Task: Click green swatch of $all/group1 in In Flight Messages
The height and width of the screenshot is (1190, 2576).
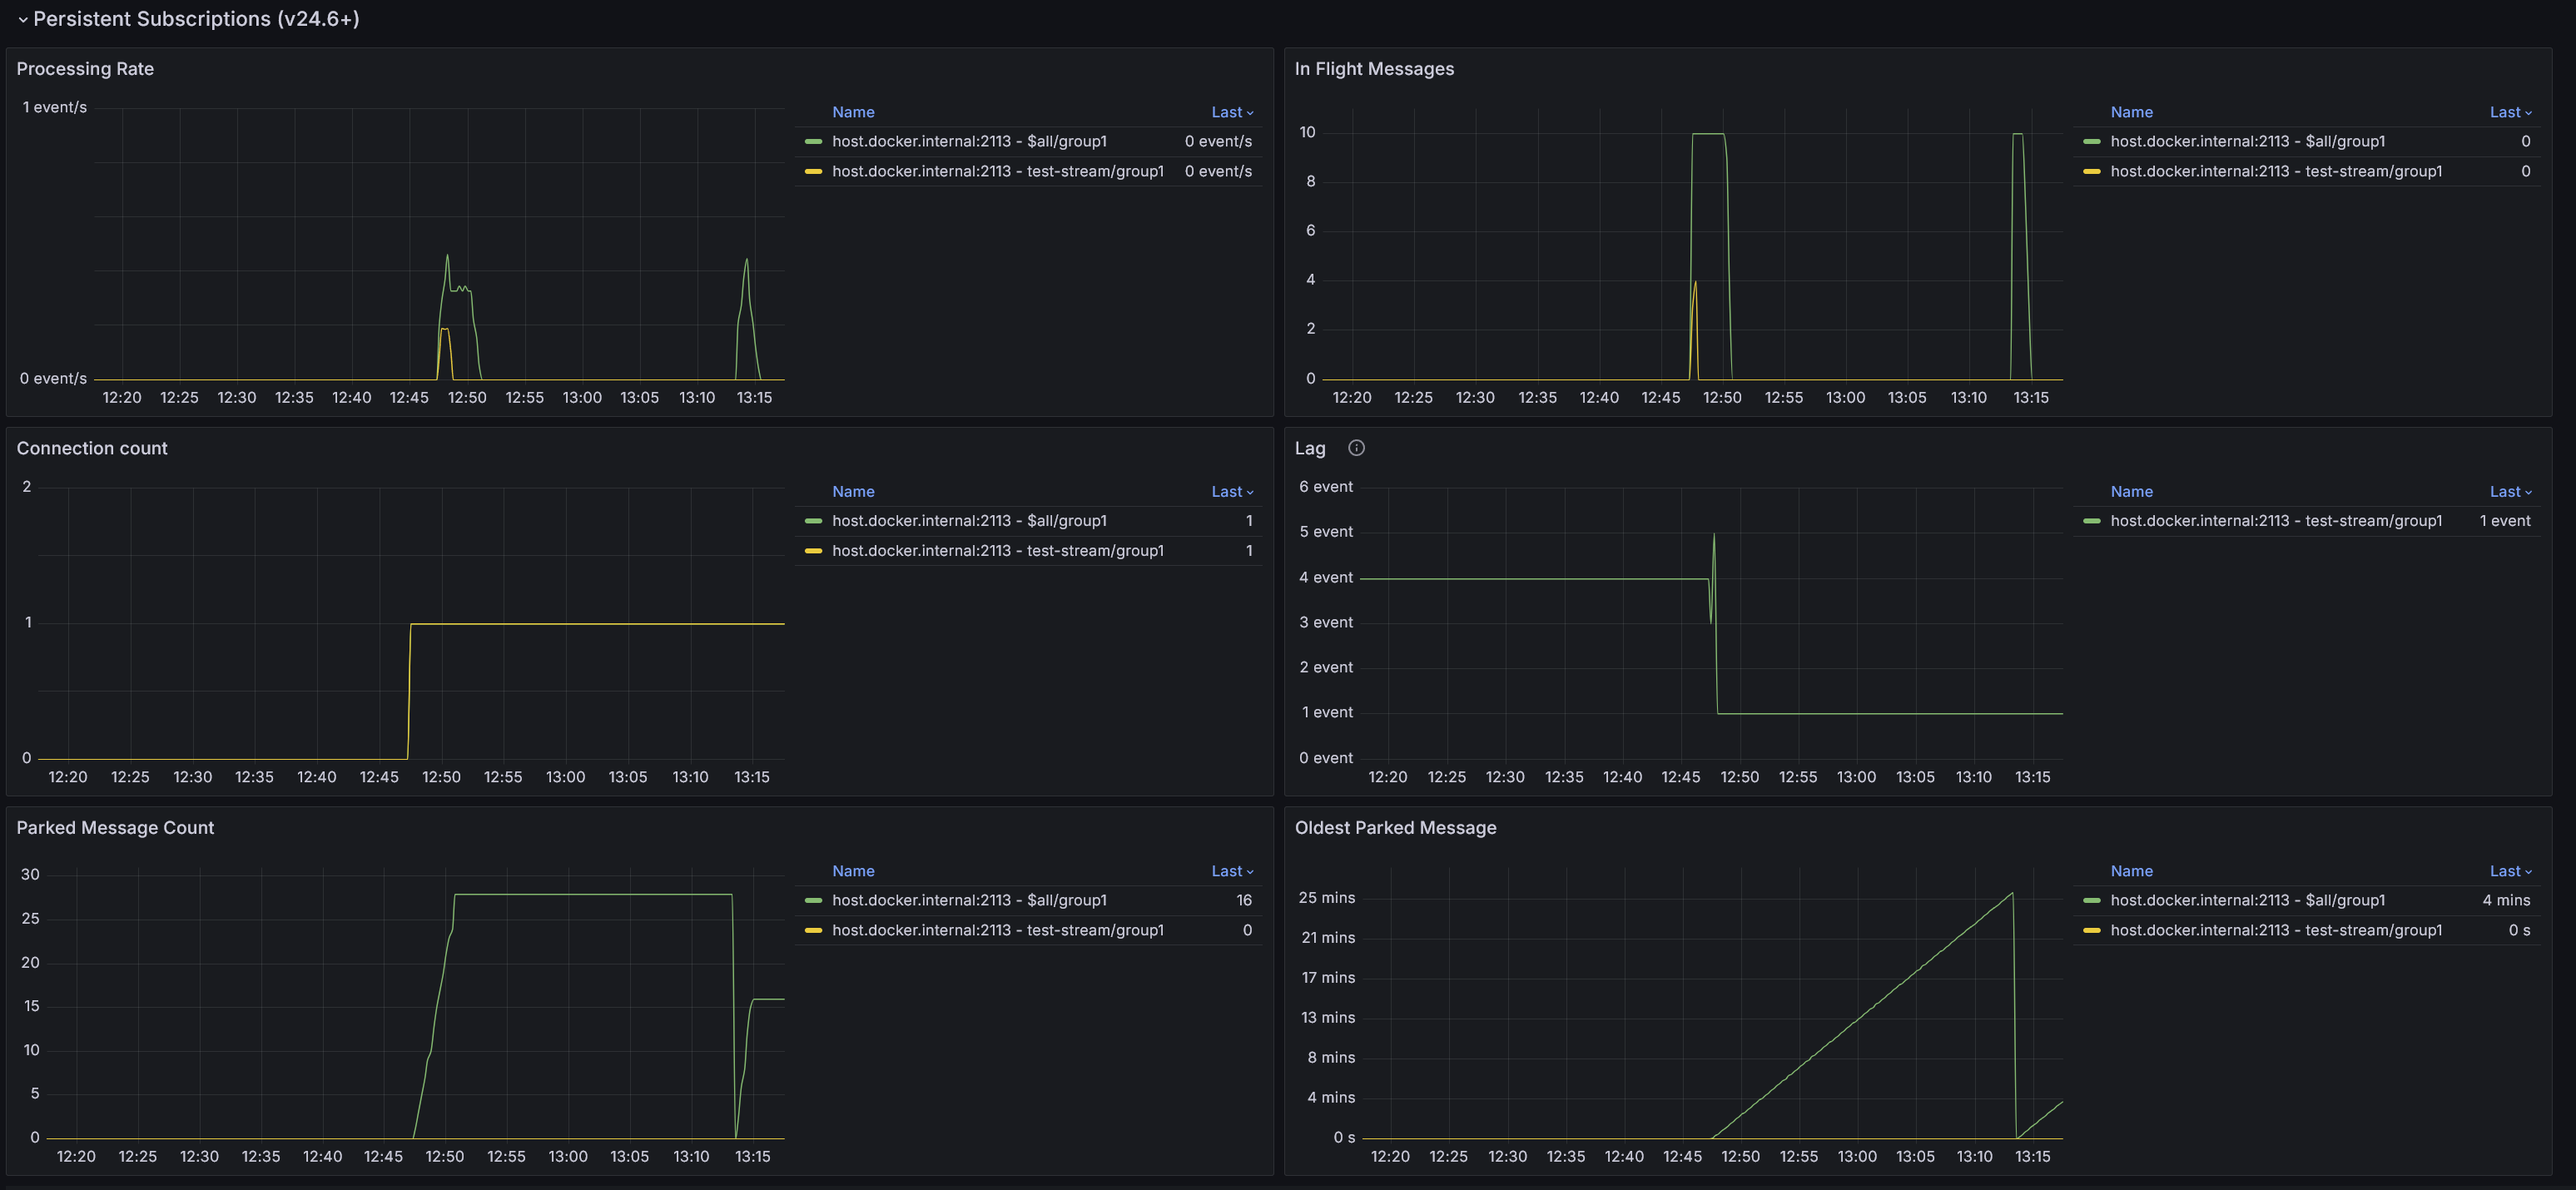Action: pos(2091,141)
